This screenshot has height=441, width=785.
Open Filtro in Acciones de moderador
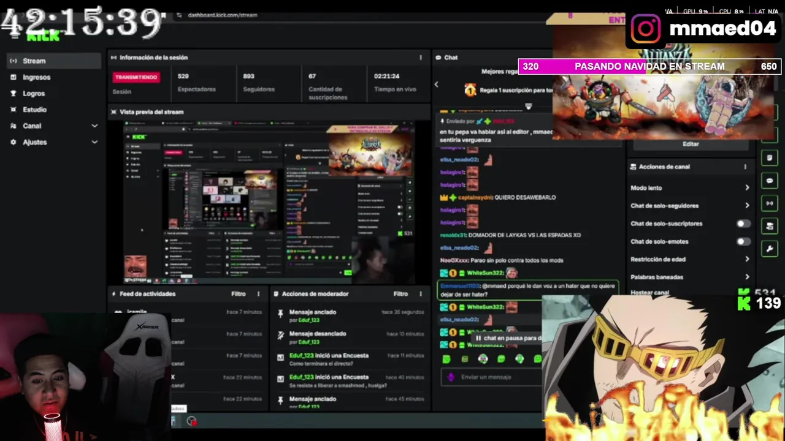tap(400, 294)
